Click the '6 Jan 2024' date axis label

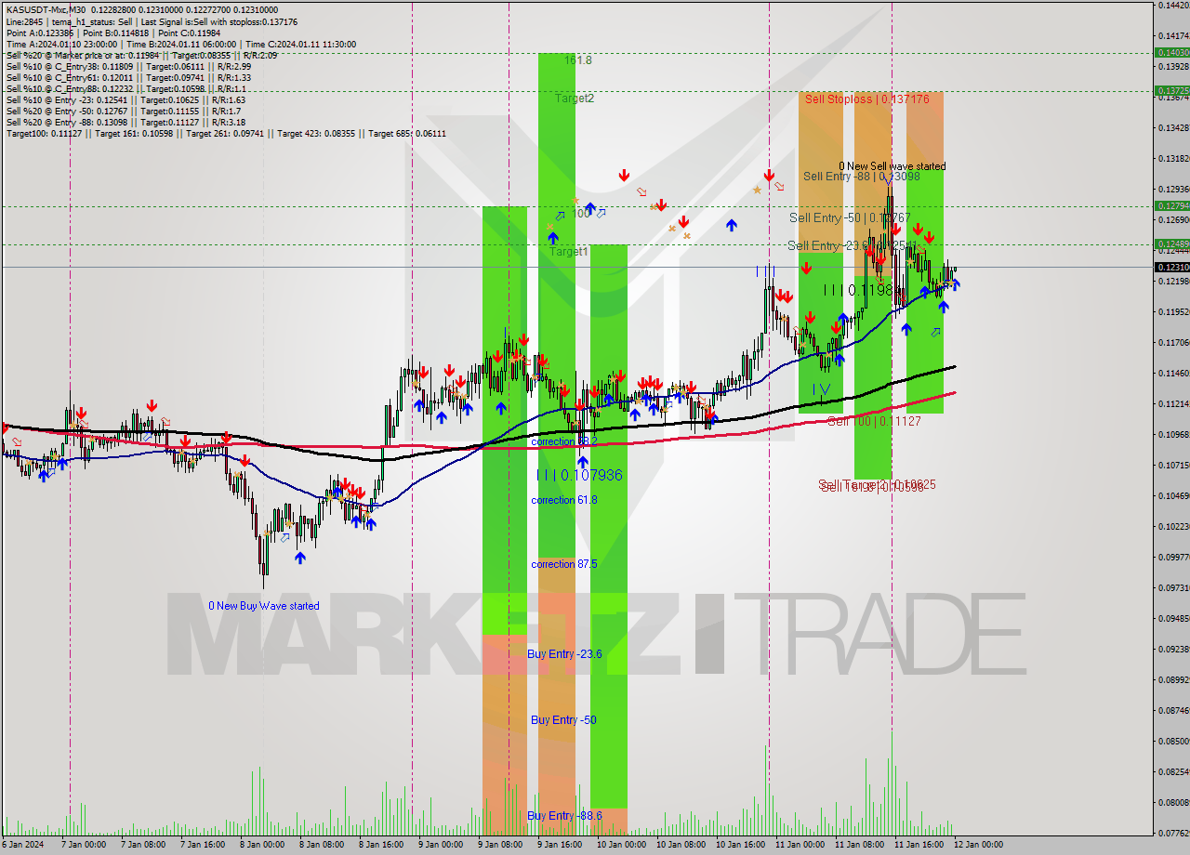(x=22, y=845)
